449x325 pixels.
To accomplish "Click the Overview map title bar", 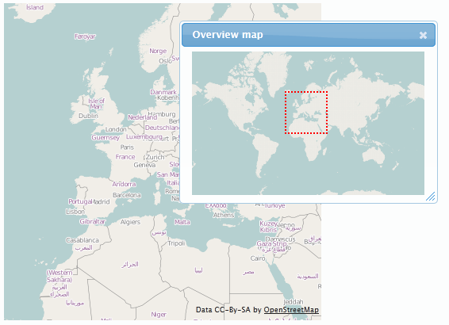I will pyautogui.click(x=309, y=35).
